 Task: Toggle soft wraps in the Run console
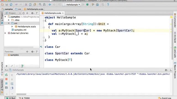(x=12, y=84)
